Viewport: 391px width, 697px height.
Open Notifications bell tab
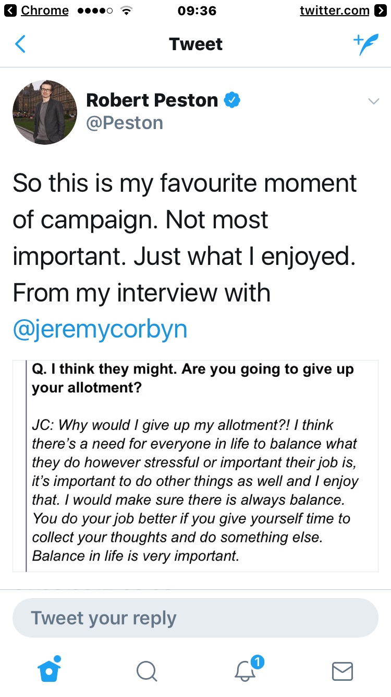[245, 670]
